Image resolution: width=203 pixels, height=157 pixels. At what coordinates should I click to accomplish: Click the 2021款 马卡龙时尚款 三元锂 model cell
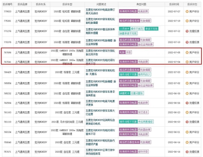point(67,122)
